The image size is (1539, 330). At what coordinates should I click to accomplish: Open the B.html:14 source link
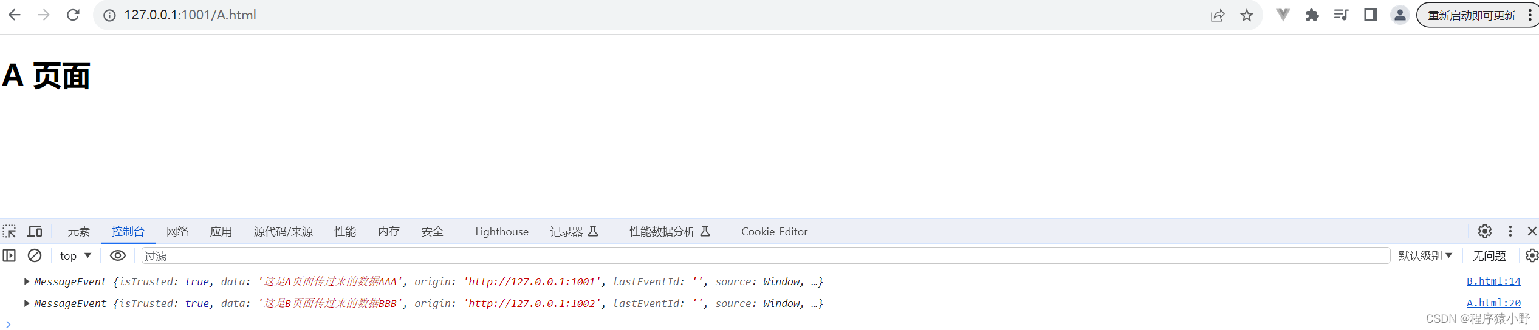(1493, 281)
